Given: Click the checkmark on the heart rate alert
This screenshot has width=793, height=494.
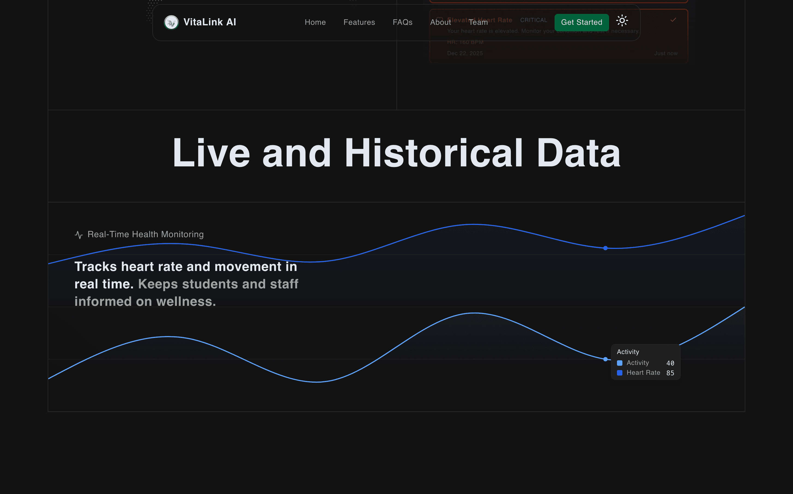Looking at the screenshot, I should tap(673, 20).
